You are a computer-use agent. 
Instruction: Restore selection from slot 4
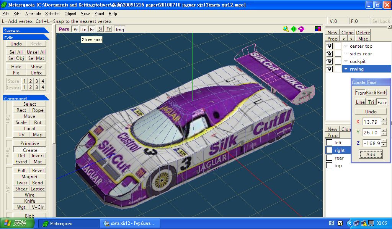coord(43,87)
